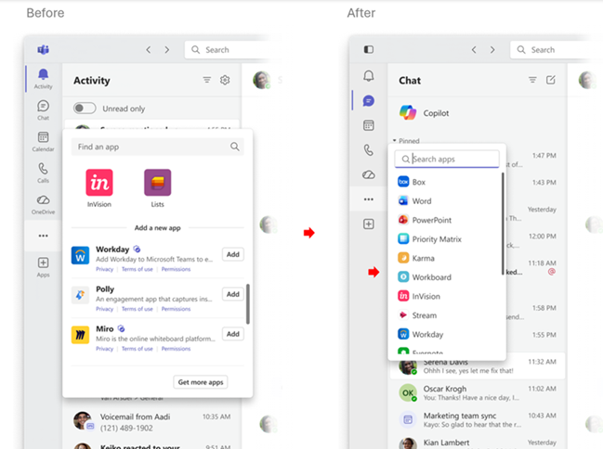Click the Search apps field

(447, 159)
